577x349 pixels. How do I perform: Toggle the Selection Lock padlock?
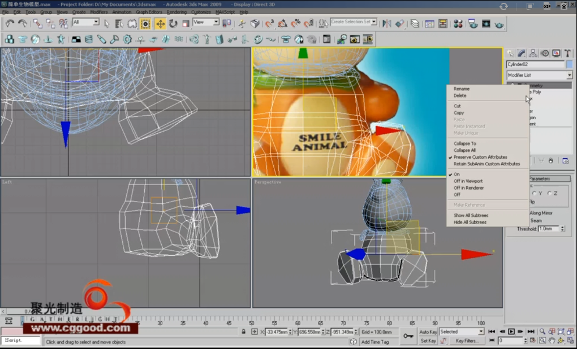click(244, 331)
